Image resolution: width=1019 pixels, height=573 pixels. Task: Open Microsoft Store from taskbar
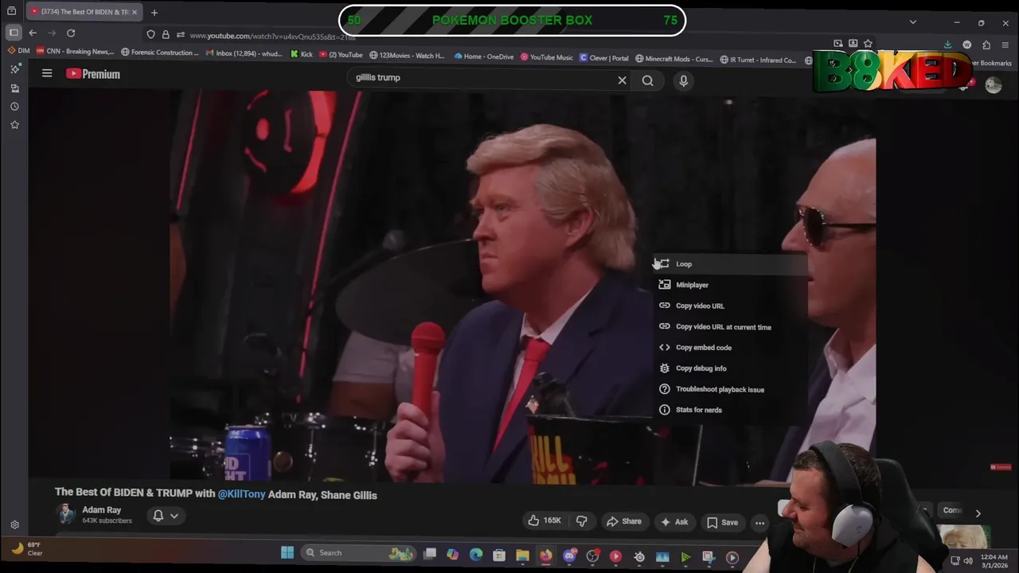[x=499, y=555]
